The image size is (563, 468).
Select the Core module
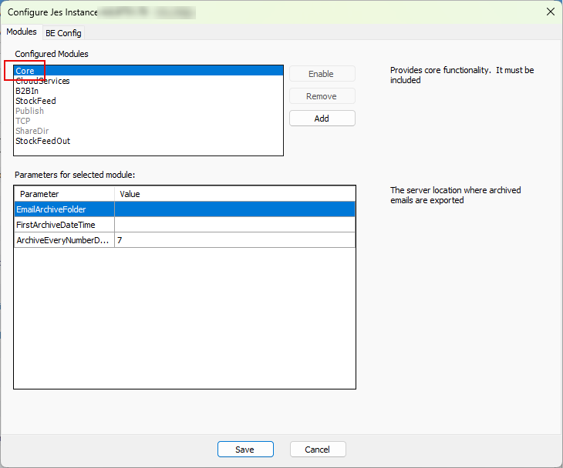pyautogui.click(x=25, y=71)
